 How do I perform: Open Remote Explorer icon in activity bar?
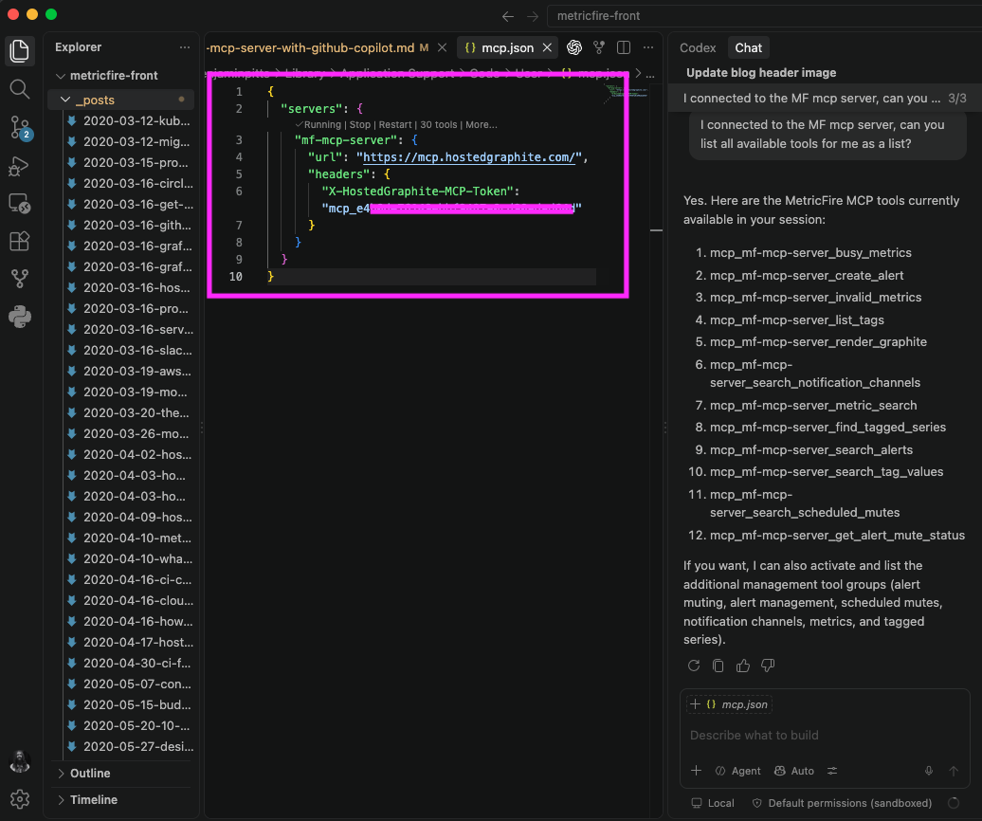pyautogui.click(x=19, y=204)
